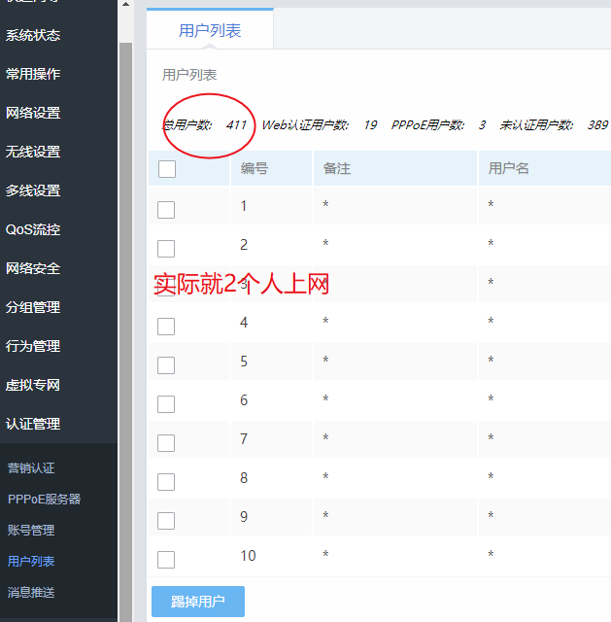611x622 pixels.
Task: Switch to the 用户列表 tab
Action: (x=210, y=31)
